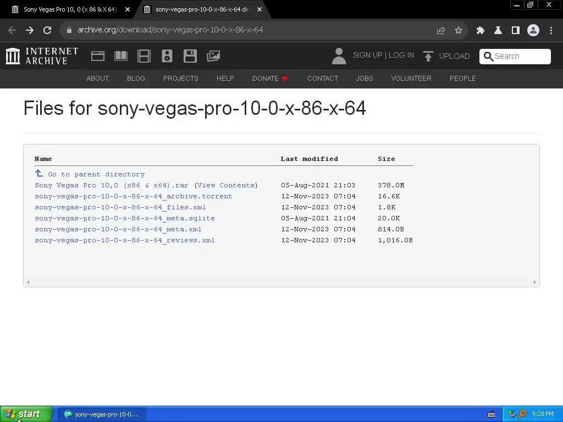Open the Extensions puzzle icon
Screen dimensions: 563x422
pos(480,30)
